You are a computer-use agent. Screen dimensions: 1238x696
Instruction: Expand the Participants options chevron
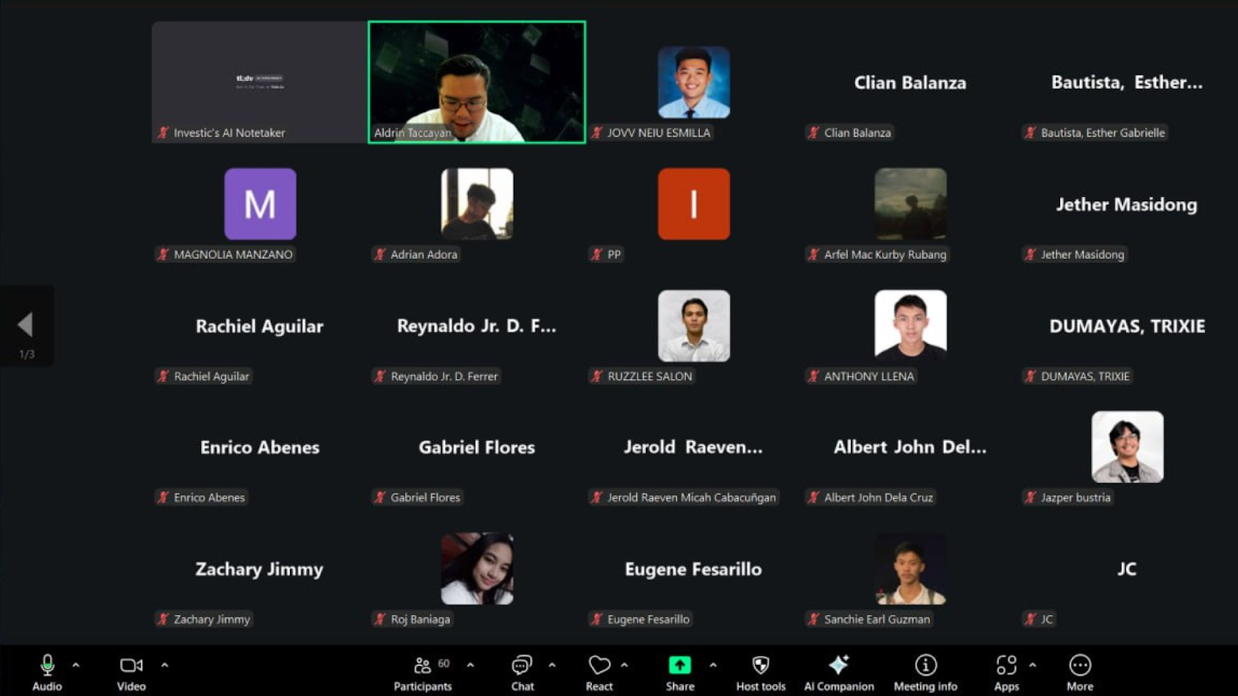pos(470,665)
